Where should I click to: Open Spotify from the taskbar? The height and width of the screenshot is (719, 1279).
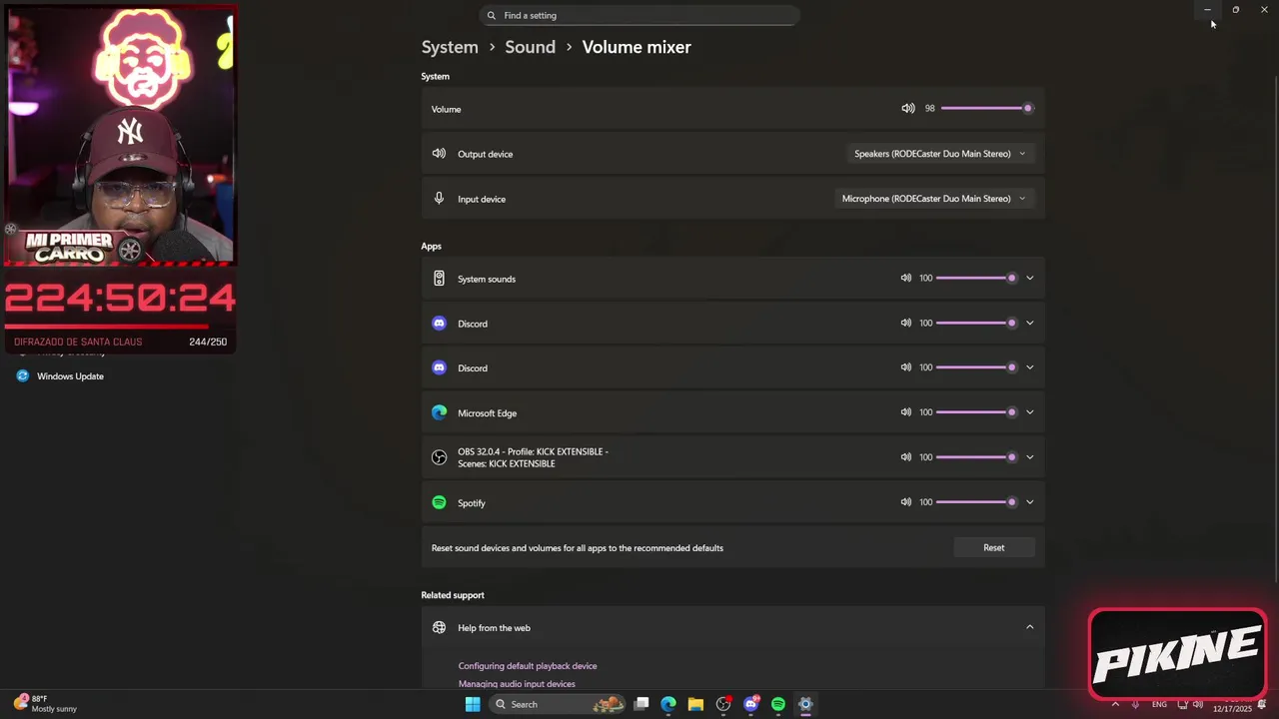pyautogui.click(x=778, y=704)
